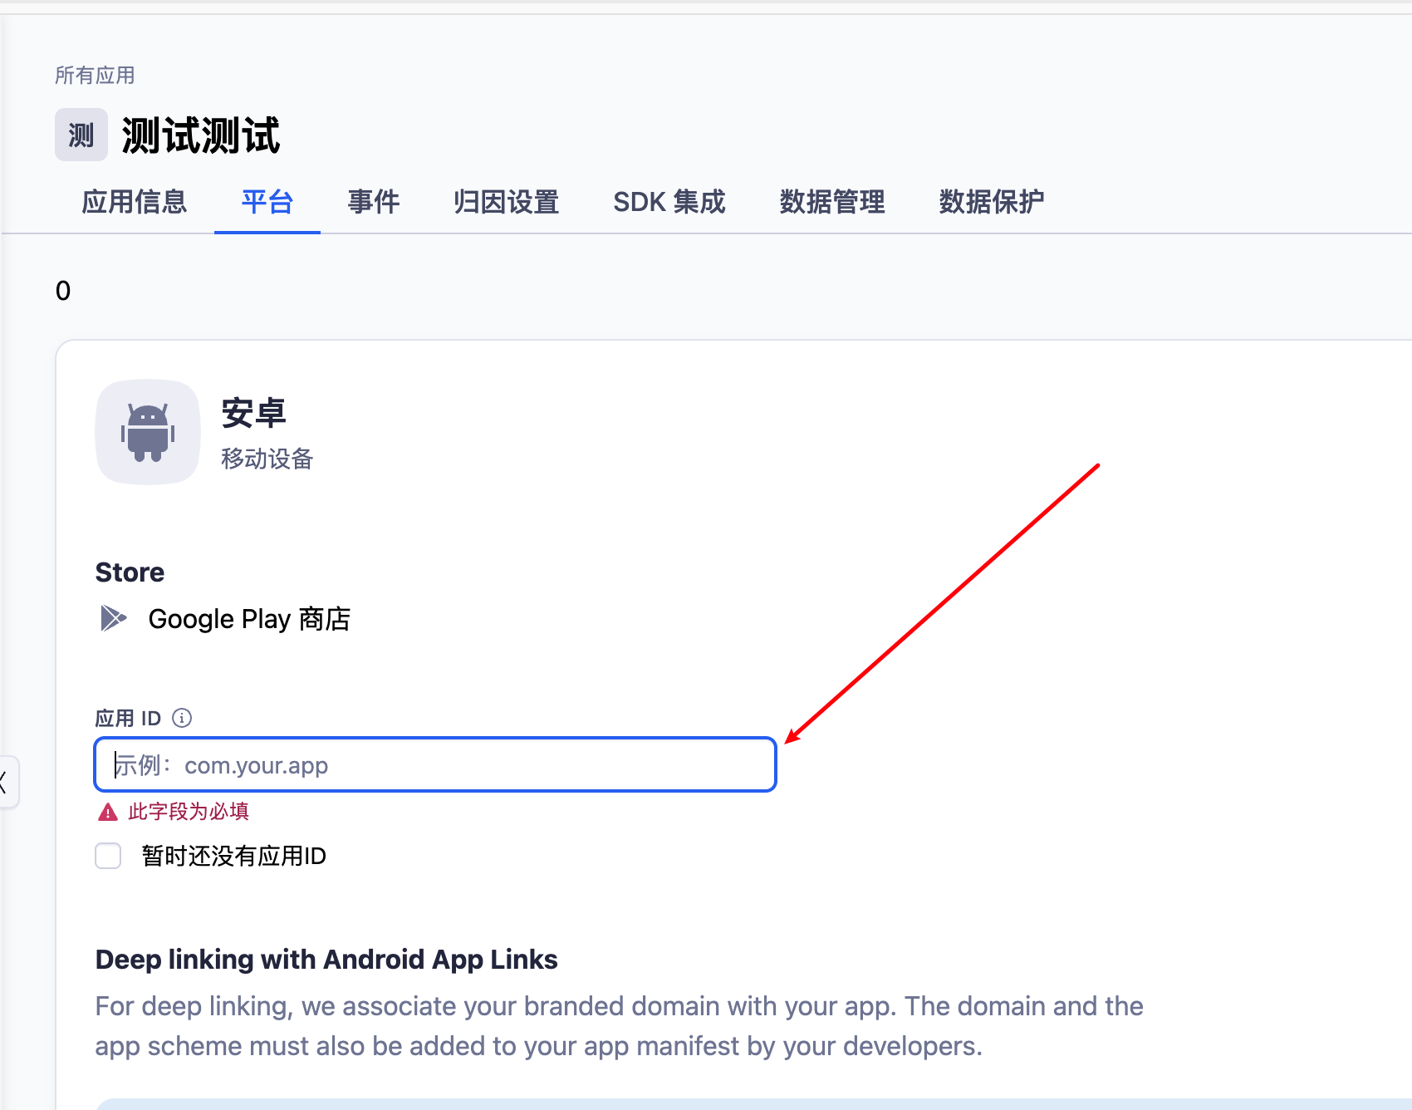Focus the 应用 ID input field
Viewport: 1412px width, 1110px height.
point(435,764)
